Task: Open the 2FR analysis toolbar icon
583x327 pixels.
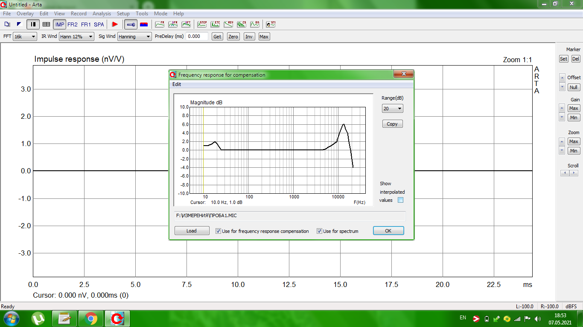Action: tap(173, 24)
